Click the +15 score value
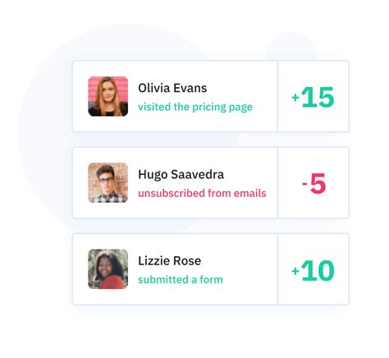389x358 pixels. point(313,97)
